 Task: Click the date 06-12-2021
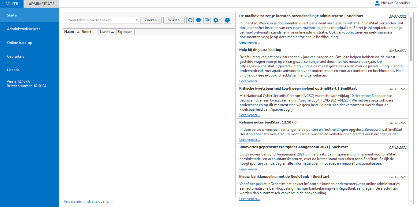pyautogui.click(x=398, y=177)
